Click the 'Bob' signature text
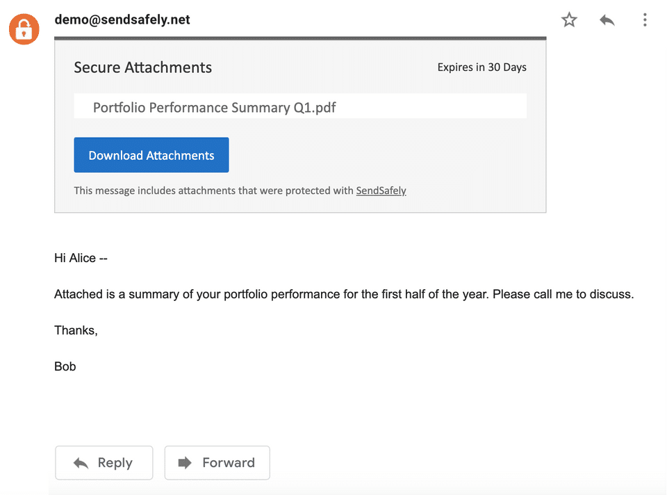This screenshot has width=667, height=495. (65, 366)
